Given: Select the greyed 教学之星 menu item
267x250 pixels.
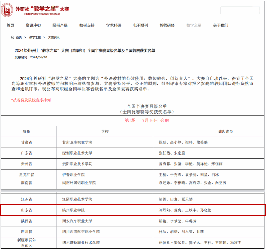Looking at the screenshot, I should 194,25.
